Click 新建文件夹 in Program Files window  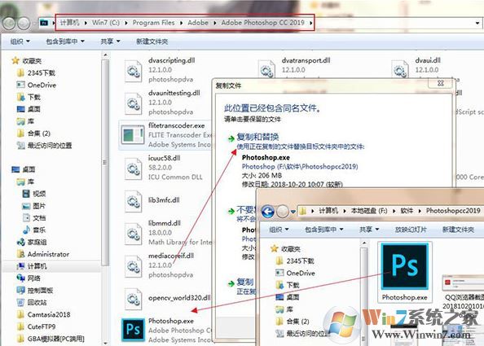click(x=152, y=42)
